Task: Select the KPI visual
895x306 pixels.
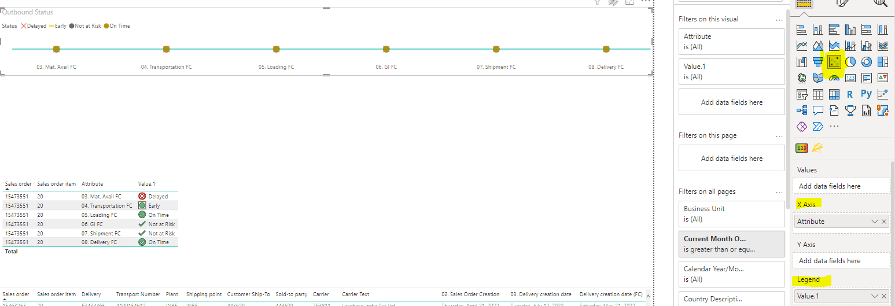Action: click(x=883, y=78)
